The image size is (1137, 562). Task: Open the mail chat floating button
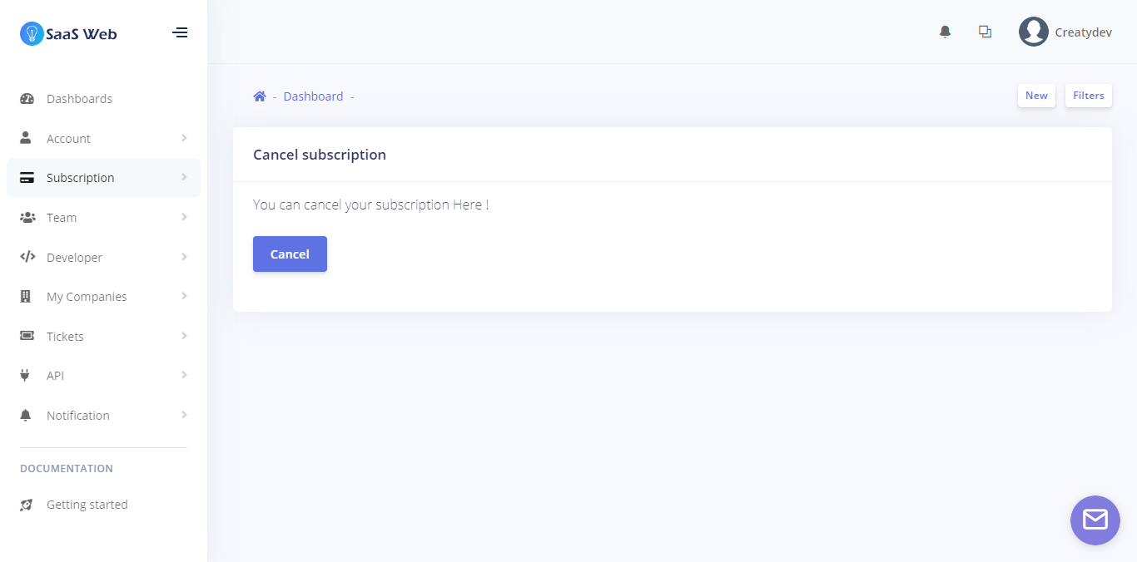(x=1095, y=520)
